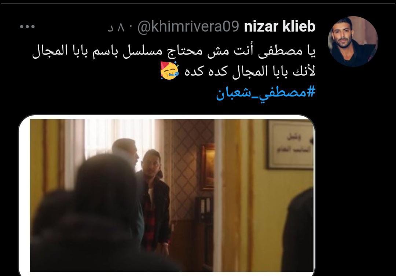The width and height of the screenshot is (396, 276).
Task: Open the hashtag #مصطفي_شعبان
Action: tap(266, 92)
